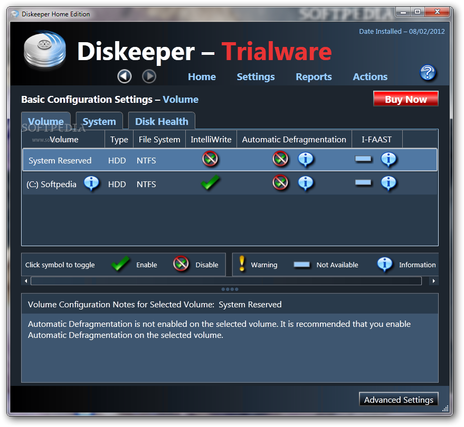Open the Actions menu
Screen dimensions: 464x427
(370, 77)
